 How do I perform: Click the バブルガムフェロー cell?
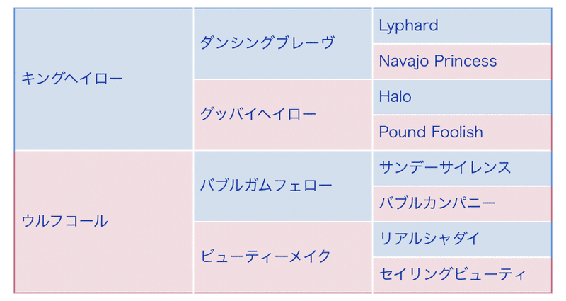(x=282, y=186)
